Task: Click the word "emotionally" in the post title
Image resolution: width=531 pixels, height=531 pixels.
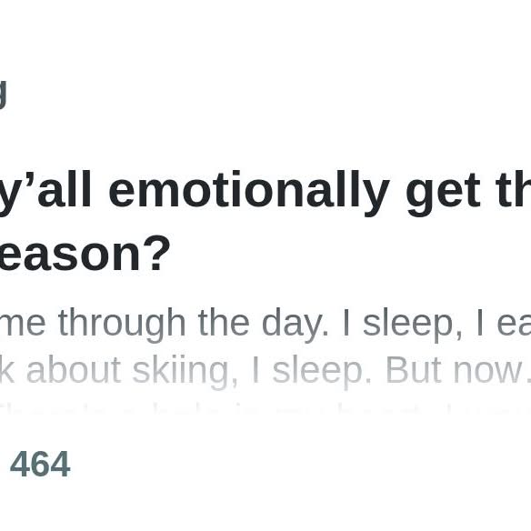Action: (x=249, y=190)
